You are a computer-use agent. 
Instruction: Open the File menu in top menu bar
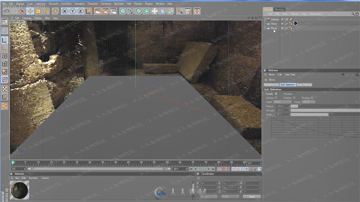pos(4,4)
